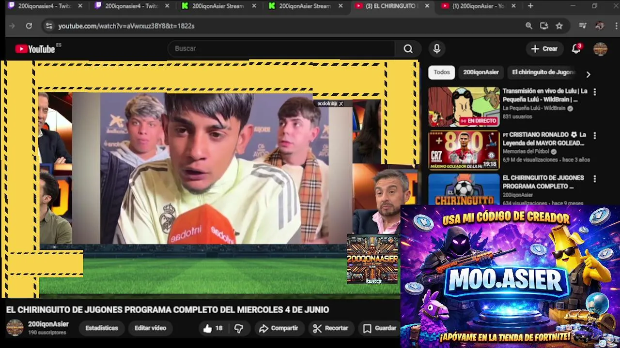620x348 pixels.
Task: Click the zoom magnifier icon in address bar
Action: pos(529,26)
